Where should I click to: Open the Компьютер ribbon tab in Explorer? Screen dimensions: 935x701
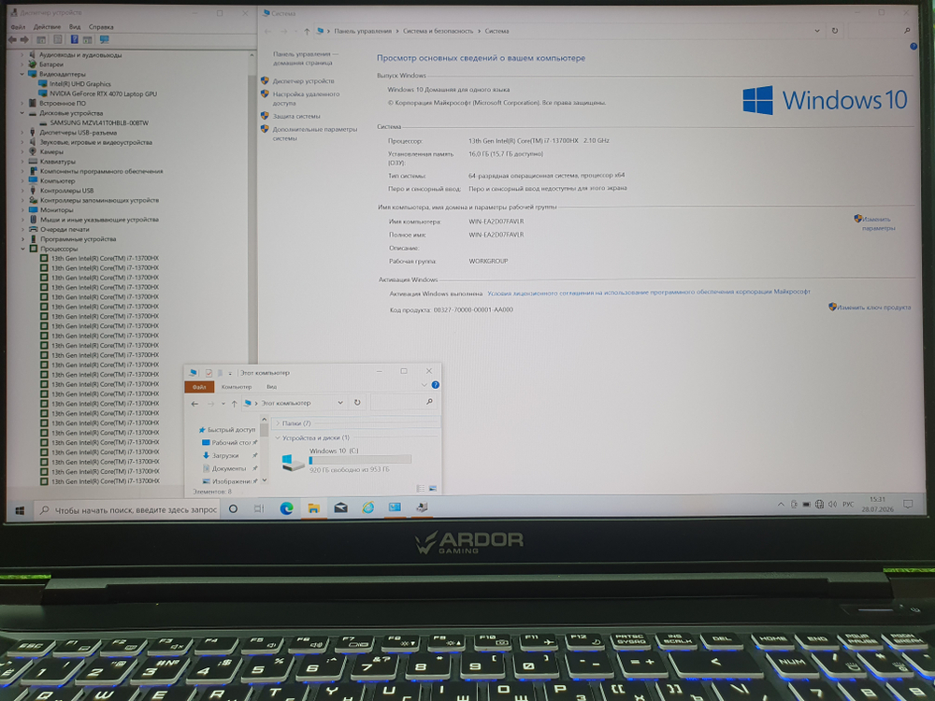(237, 387)
